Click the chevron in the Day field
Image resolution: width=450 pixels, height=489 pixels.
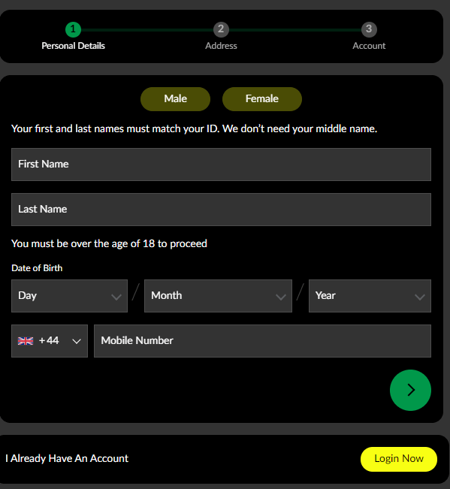pos(116,297)
